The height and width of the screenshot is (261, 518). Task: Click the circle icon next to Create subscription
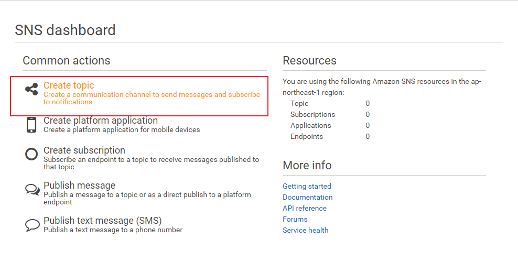[31, 154]
